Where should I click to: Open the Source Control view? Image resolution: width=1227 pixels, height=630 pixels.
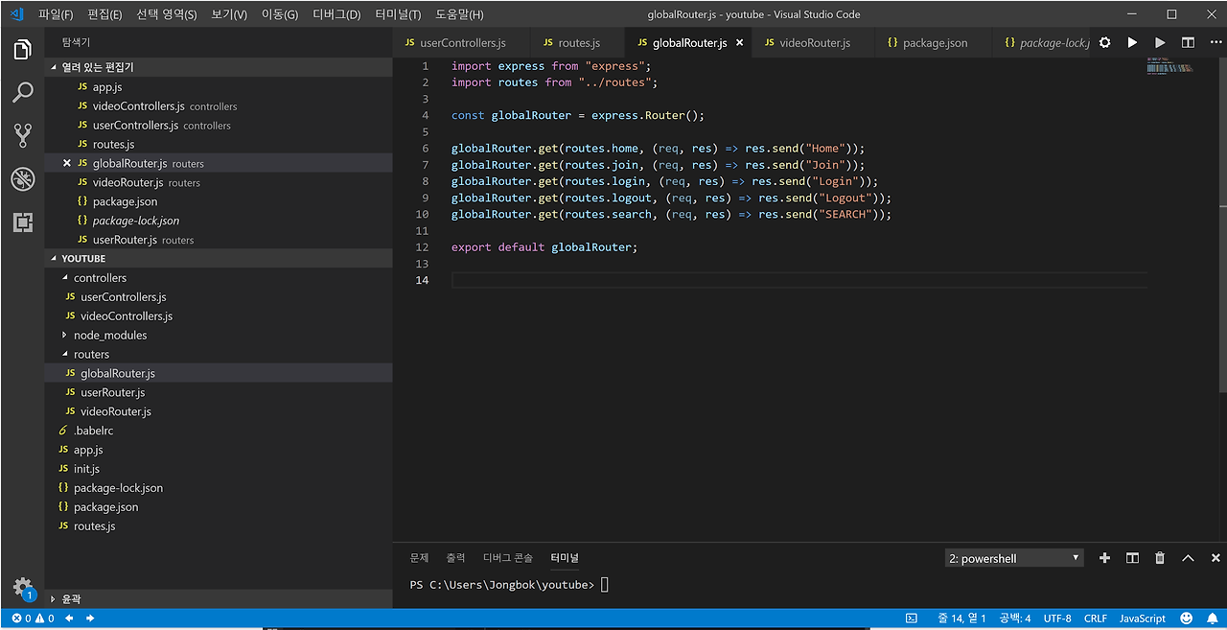tap(23, 135)
